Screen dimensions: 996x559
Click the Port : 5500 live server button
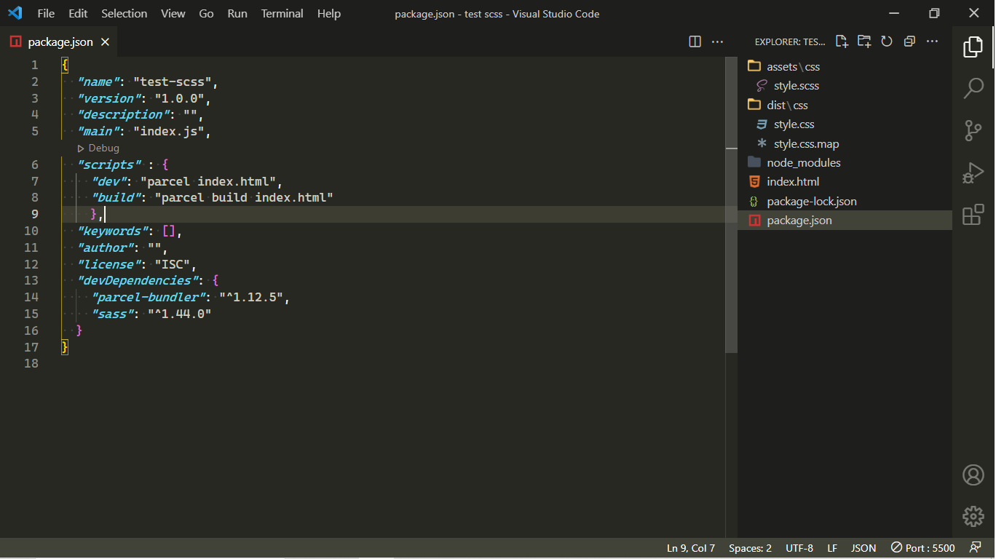pyautogui.click(x=923, y=548)
